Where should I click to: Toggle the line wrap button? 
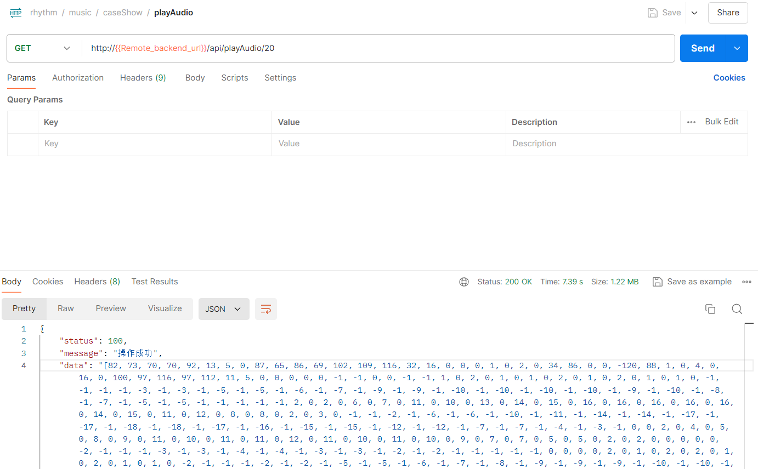[x=266, y=309]
